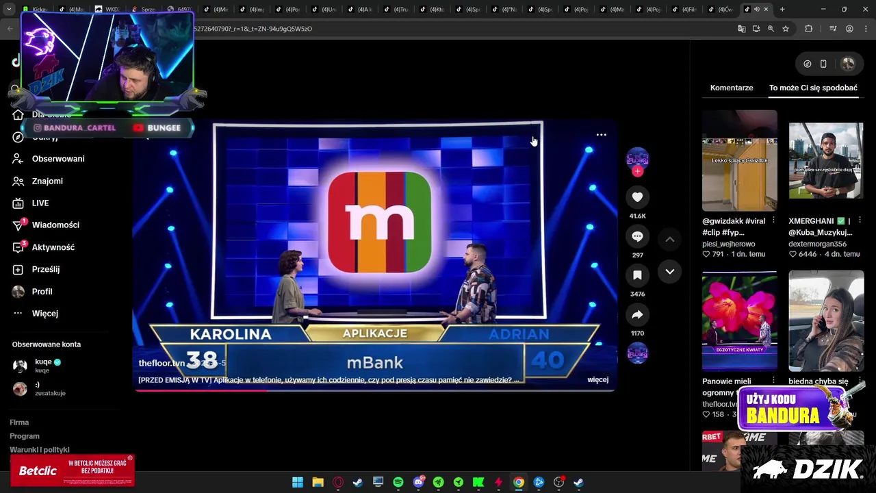Screen dimensions: 876x493
Task: Open the XMERGHANI video thumbnail
Action: click(x=826, y=161)
